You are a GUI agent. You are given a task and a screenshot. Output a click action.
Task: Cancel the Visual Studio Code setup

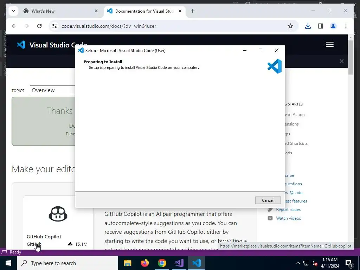(268, 200)
